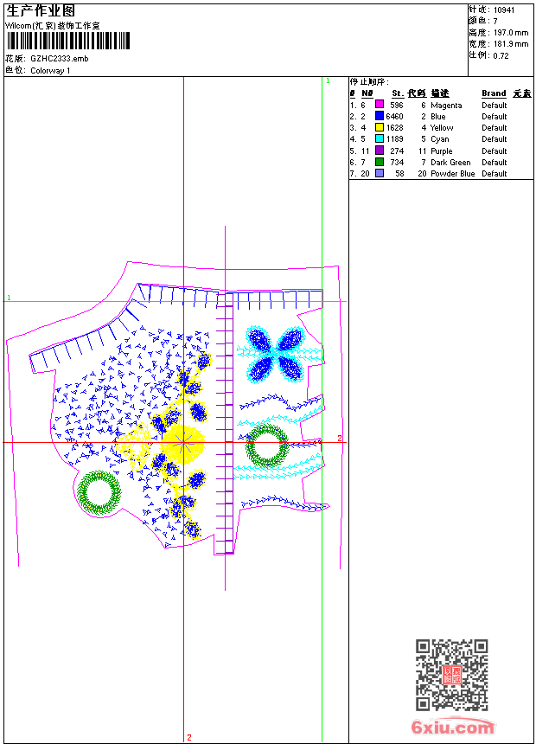Image resolution: width=536 pixels, height=744 pixels.
Task: Click the Colorway 1 label
Action: tap(50, 71)
